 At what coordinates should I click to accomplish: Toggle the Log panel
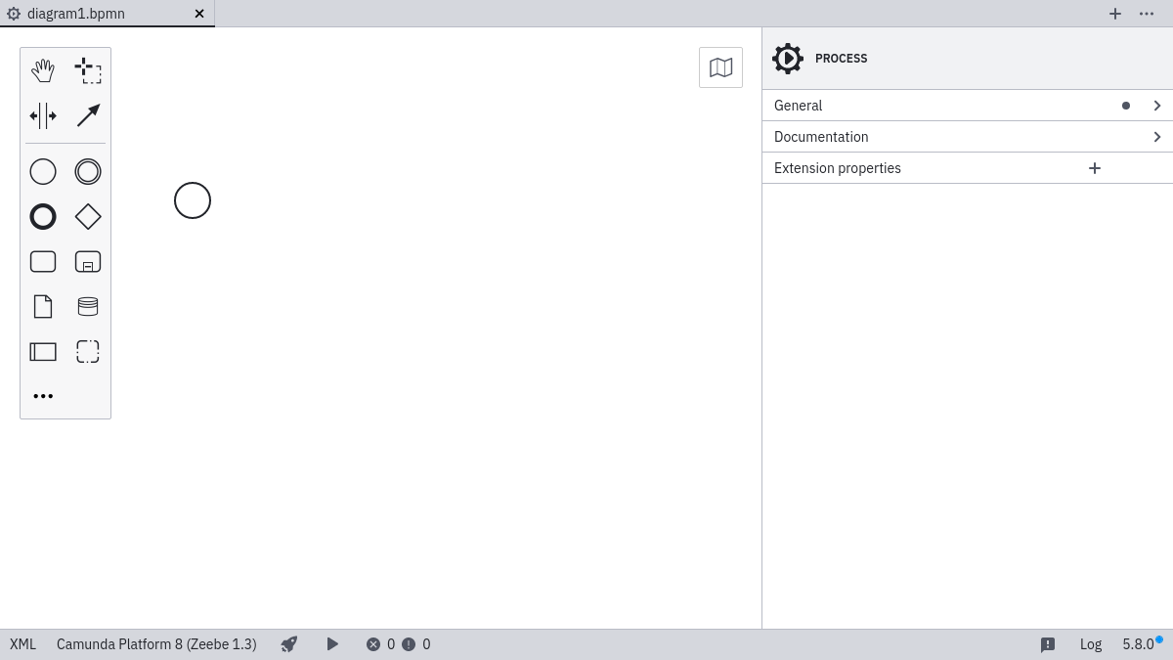pos(1090,644)
